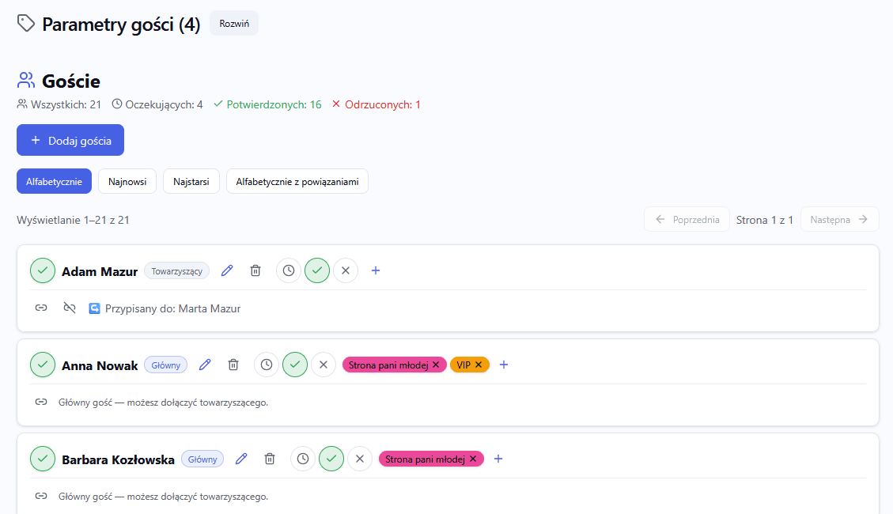Viewport: 893px width, 514px height.
Task: Click the Strona 1 z 1 page indicator
Action: click(764, 220)
